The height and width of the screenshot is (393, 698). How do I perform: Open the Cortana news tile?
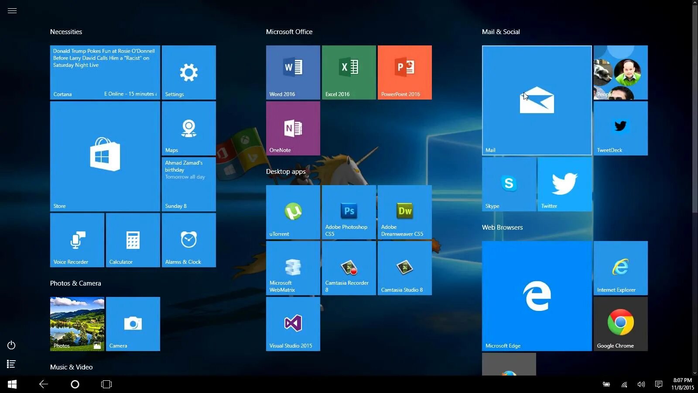tap(105, 72)
